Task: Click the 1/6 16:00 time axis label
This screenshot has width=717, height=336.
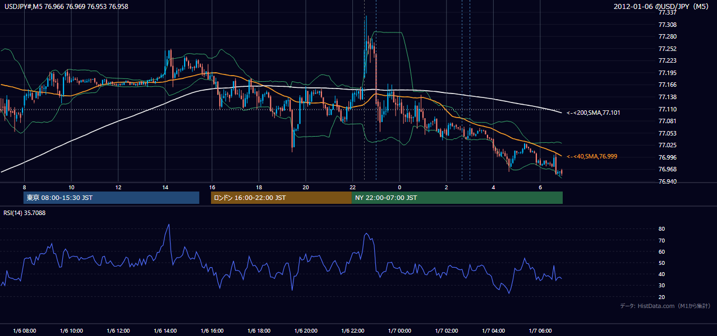Action: pos(212,330)
